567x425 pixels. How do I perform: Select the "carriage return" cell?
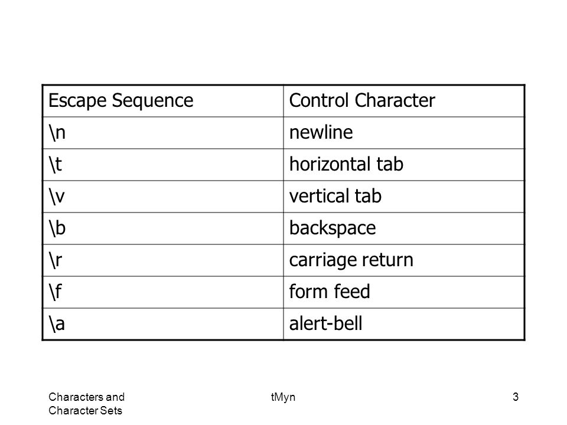pos(404,260)
